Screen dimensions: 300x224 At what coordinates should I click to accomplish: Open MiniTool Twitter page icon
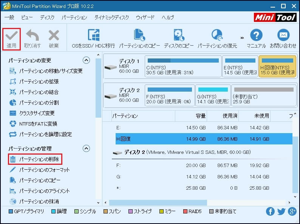(x=281, y=212)
